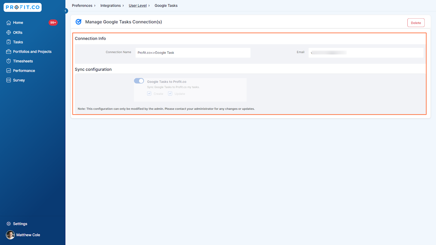Click the Timesheets clock icon

(9, 61)
